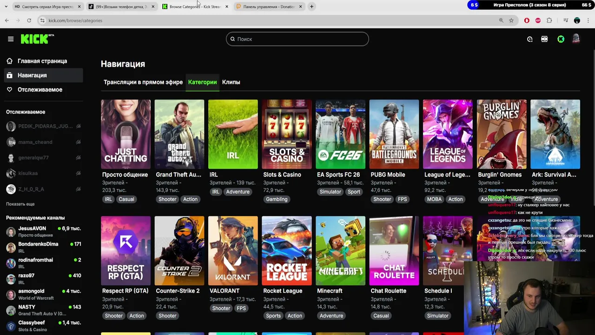This screenshot has width=595, height=335.
Task: Switch to the TikTok browser tab
Action: click(x=122, y=7)
